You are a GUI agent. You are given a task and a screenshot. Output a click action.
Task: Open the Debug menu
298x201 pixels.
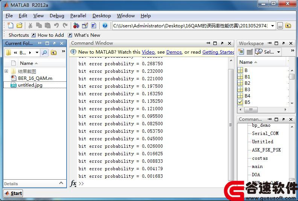pyautogui.click(x=57, y=16)
